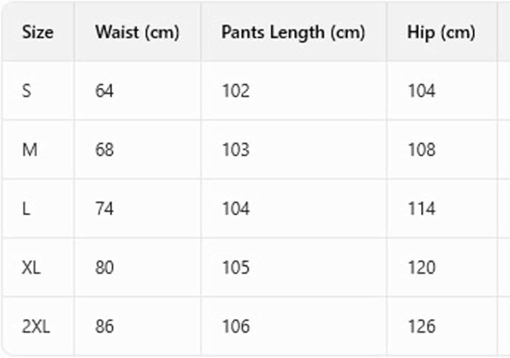Click waist value 68

pyautogui.click(x=105, y=150)
